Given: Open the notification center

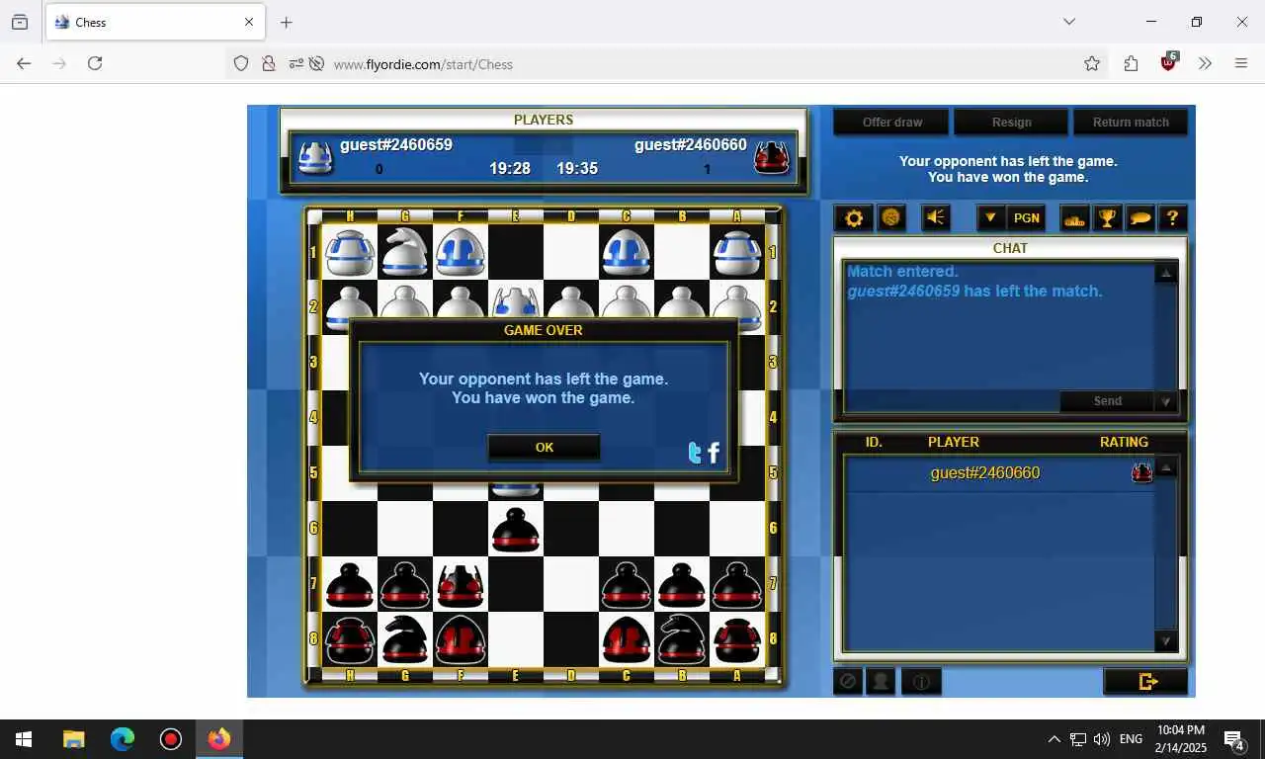Looking at the screenshot, I should (1233, 739).
